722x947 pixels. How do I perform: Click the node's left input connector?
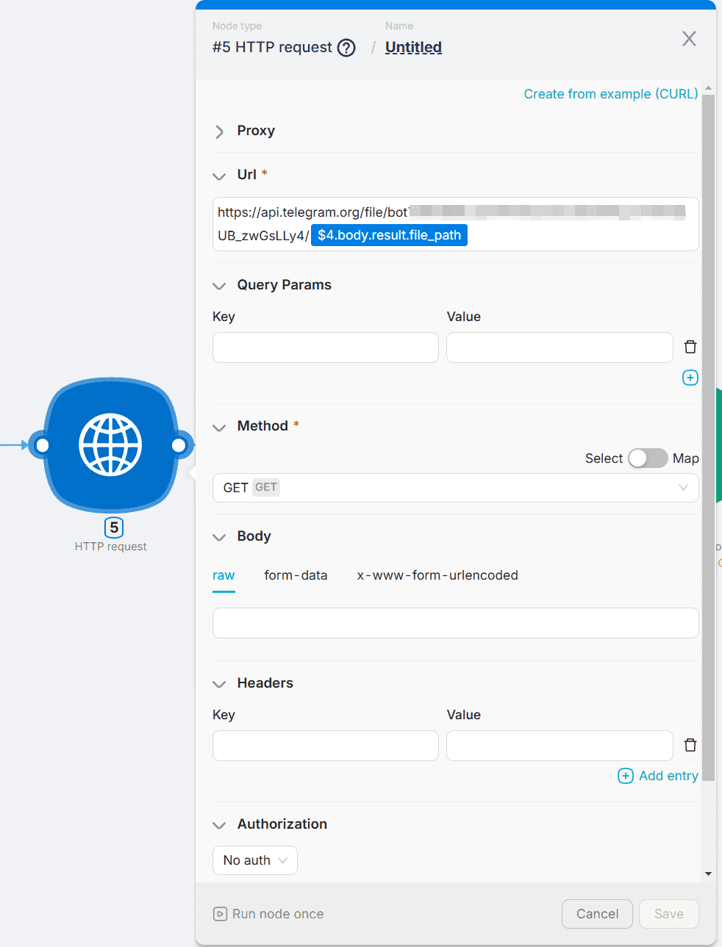(43, 445)
